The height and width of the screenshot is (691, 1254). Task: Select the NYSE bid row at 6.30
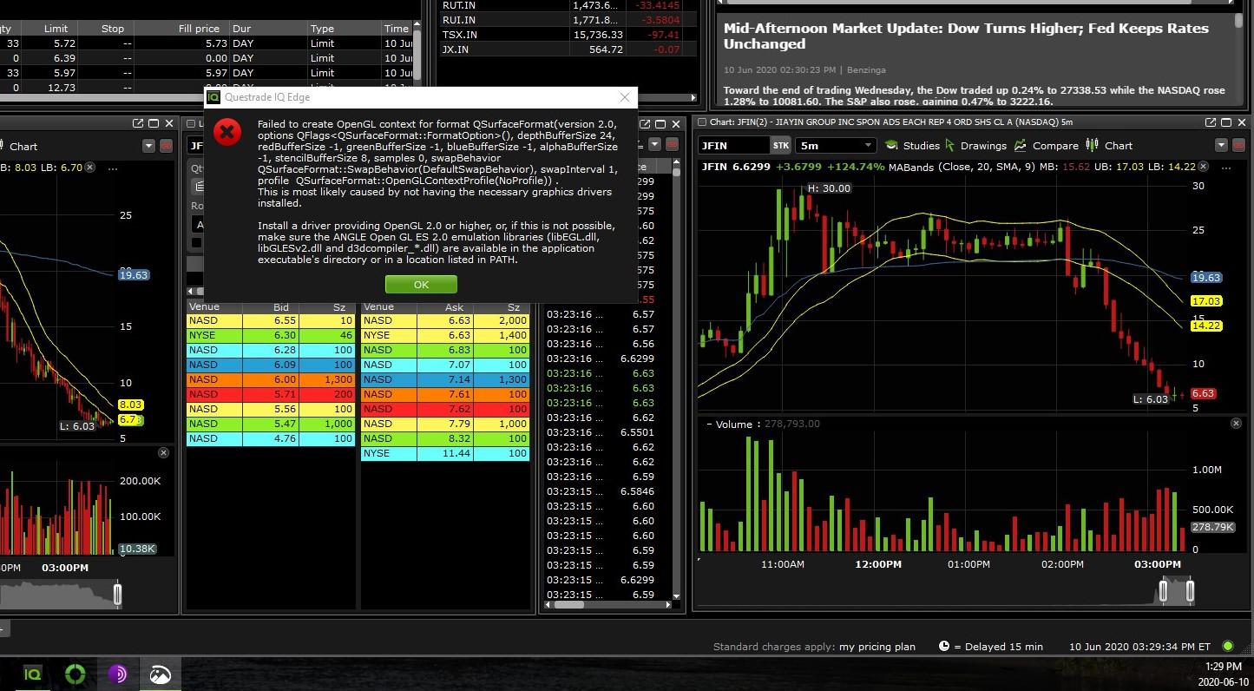coord(272,335)
